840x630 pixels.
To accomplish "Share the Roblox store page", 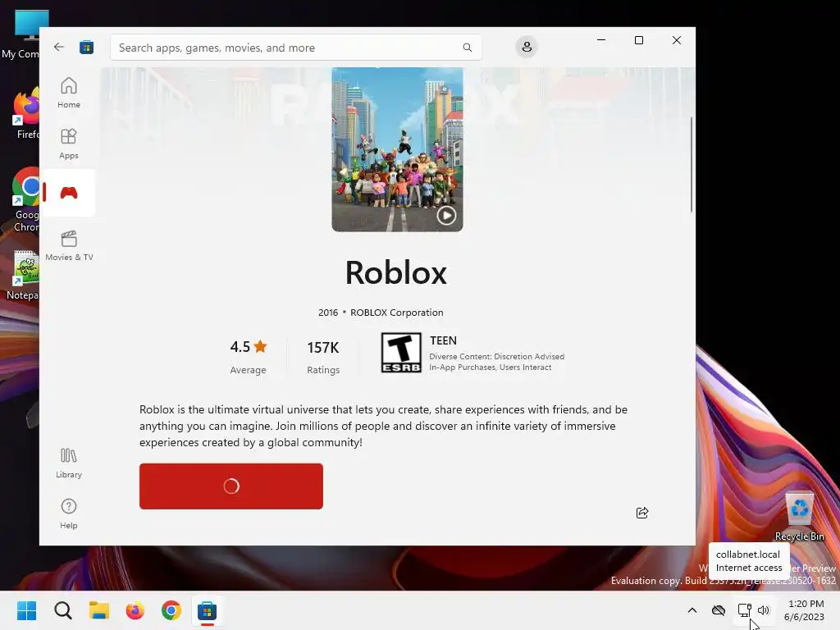I will coord(642,513).
